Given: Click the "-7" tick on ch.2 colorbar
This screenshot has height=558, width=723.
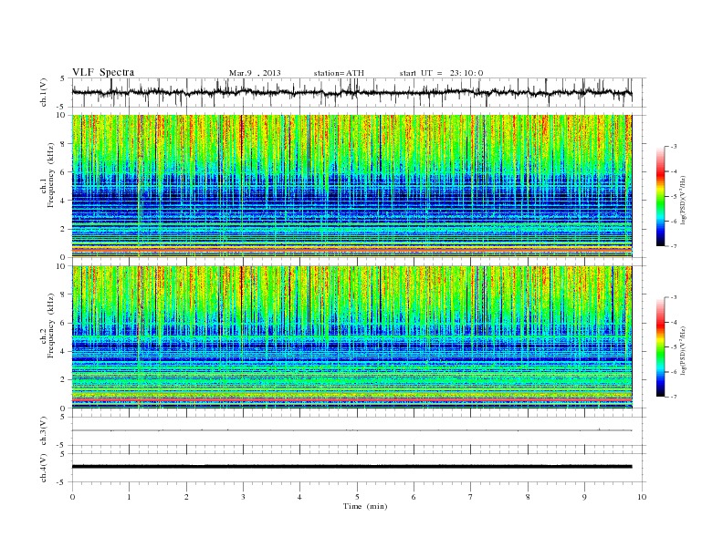Looking at the screenshot, I should pyautogui.click(x=673, y=397).
